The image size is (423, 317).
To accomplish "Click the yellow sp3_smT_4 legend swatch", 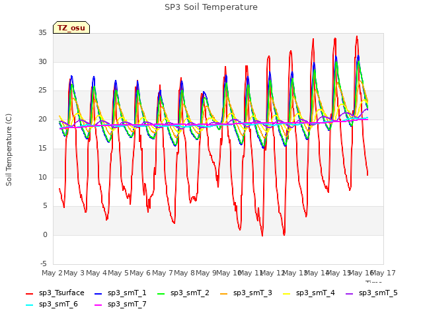I will 286,293.
